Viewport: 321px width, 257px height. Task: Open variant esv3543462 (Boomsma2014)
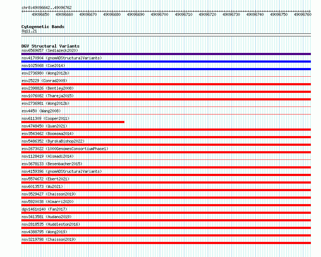(48, 134)
